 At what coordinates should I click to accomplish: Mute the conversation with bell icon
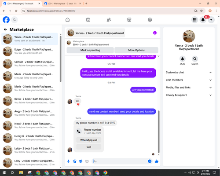pos(183,59)
